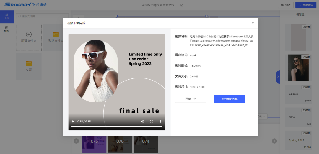Click the 5.4MB file size value

194,76
